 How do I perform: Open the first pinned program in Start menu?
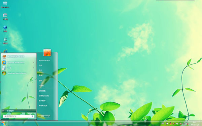coord(19,57)
